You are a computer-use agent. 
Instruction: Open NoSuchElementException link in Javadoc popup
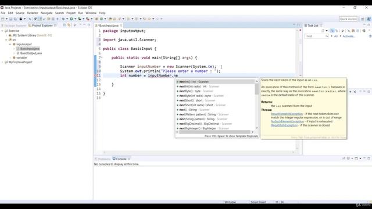(287, 121)
